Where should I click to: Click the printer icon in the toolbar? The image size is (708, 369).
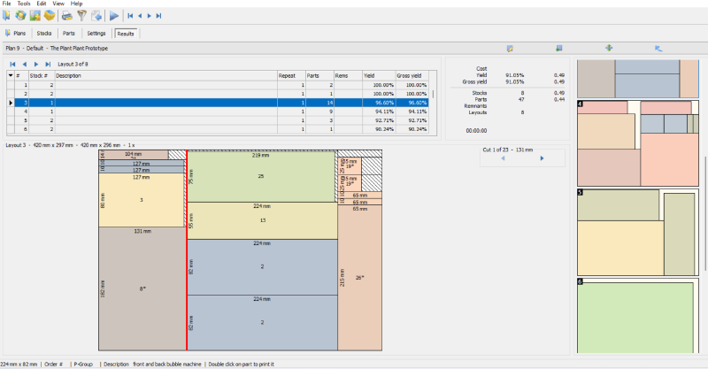click(x=67, y=16)
